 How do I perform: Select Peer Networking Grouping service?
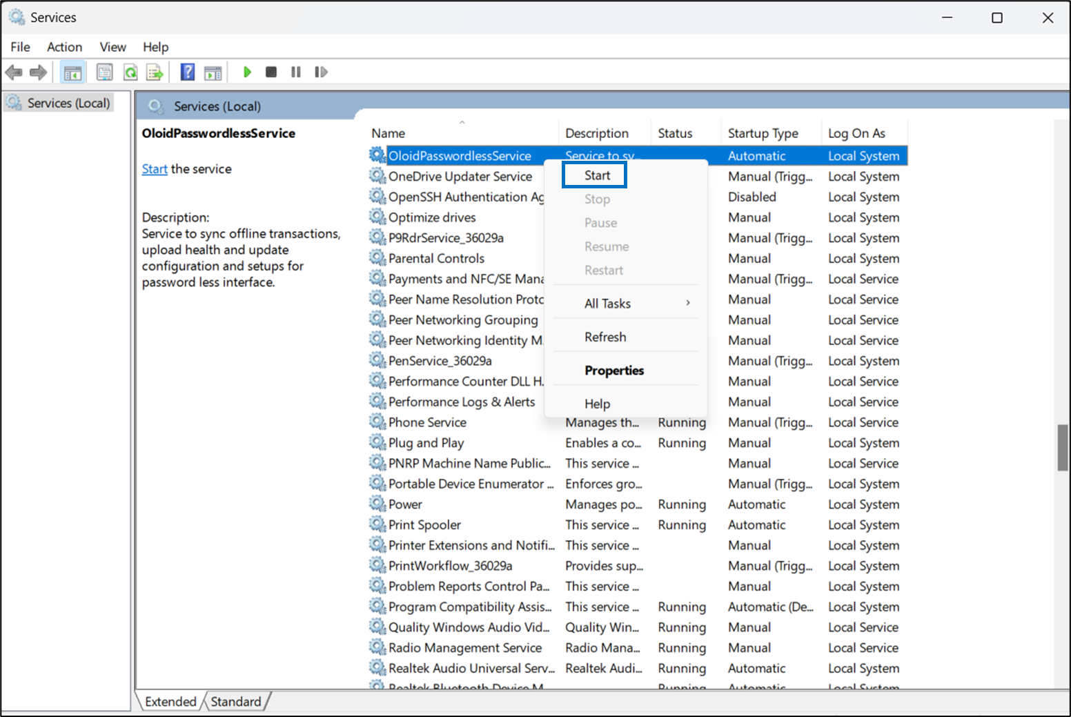point(463,320)
